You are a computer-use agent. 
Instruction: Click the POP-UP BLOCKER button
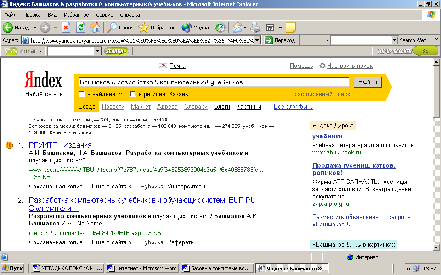tap(407, 51)
